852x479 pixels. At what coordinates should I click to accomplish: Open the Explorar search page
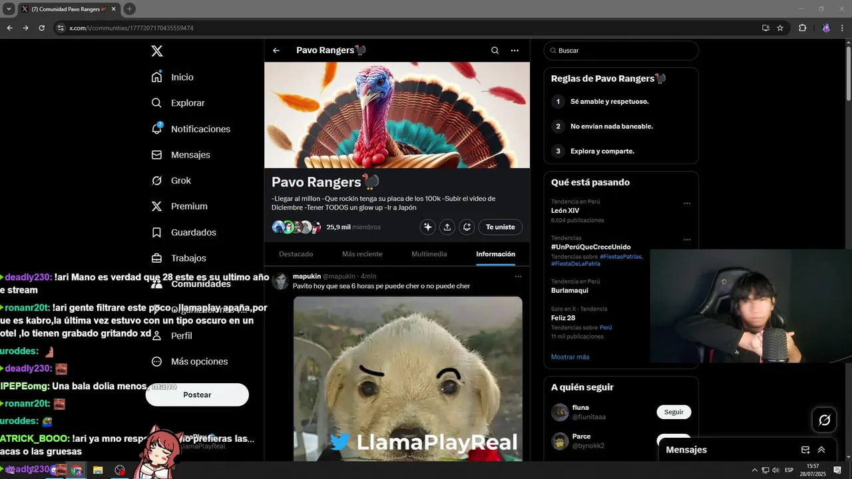[178, 103]
